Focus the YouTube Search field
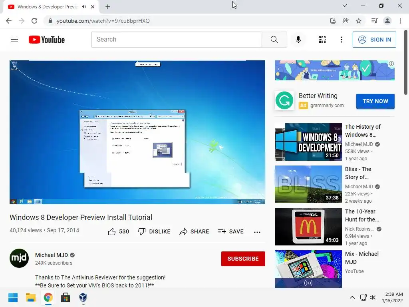 (x=177, y=40)
